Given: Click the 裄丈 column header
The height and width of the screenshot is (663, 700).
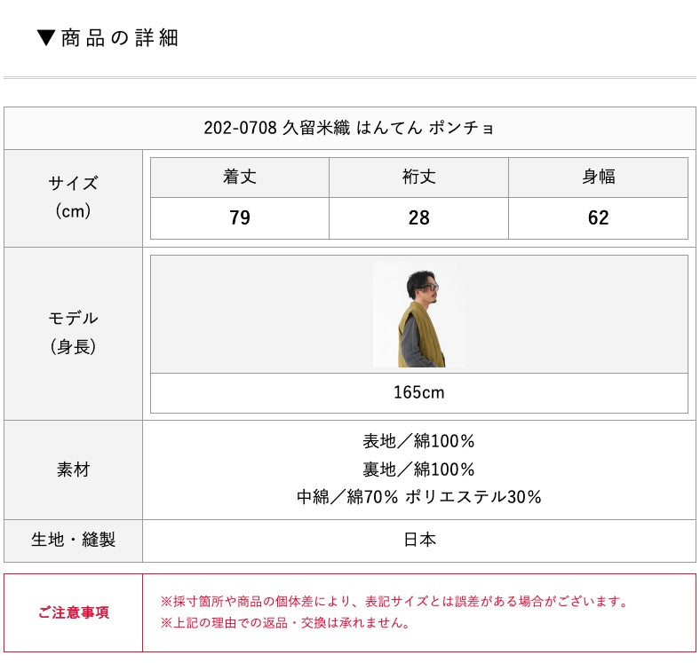Looking at the screenshot, I should click(418, 177).
